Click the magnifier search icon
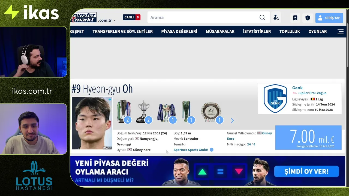The image size is (349, 196). click(x=262, y=17)
